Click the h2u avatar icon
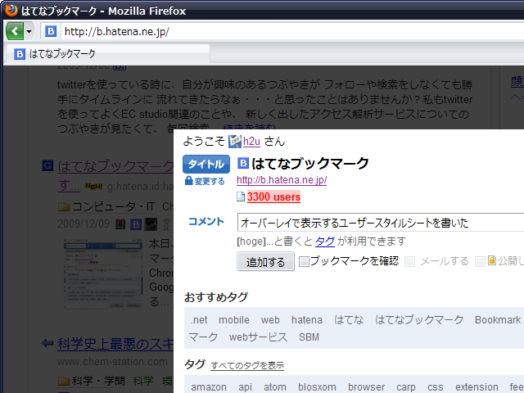Screen dimensions: 524x393 click(x=235, y=142)
